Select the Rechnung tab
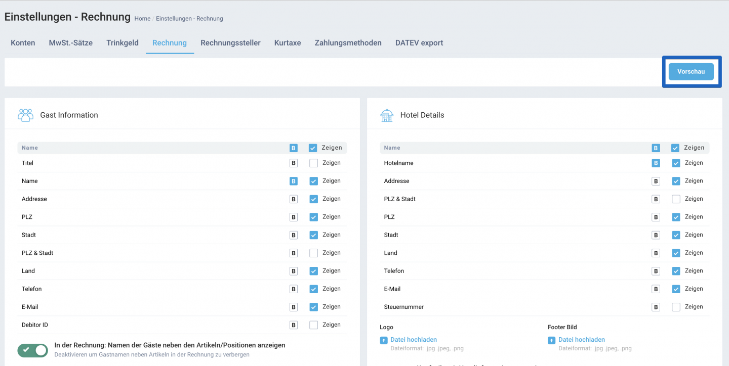Viewport: 729px width, 366px height. [170, 43]
